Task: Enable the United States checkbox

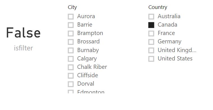Action: (151, 59)
